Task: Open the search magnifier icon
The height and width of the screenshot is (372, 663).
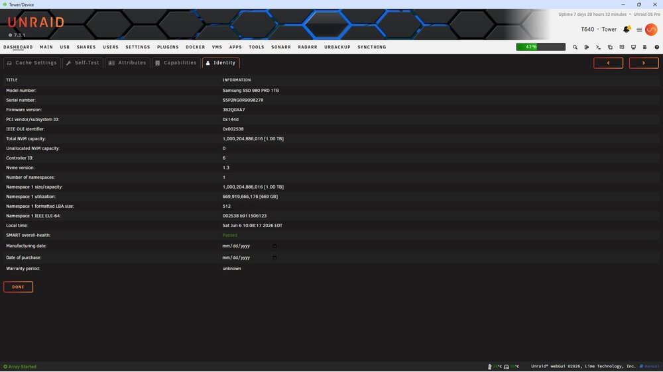Action: pyautogui.click(x=575, y=47)
